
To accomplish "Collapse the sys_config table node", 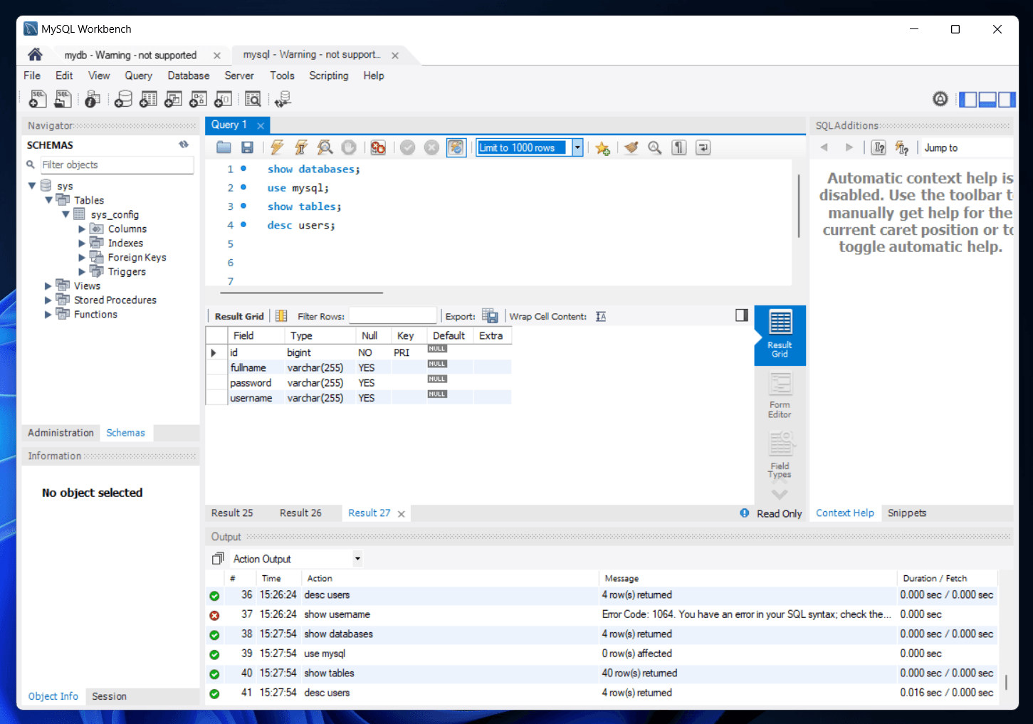I will click(65, 214).
